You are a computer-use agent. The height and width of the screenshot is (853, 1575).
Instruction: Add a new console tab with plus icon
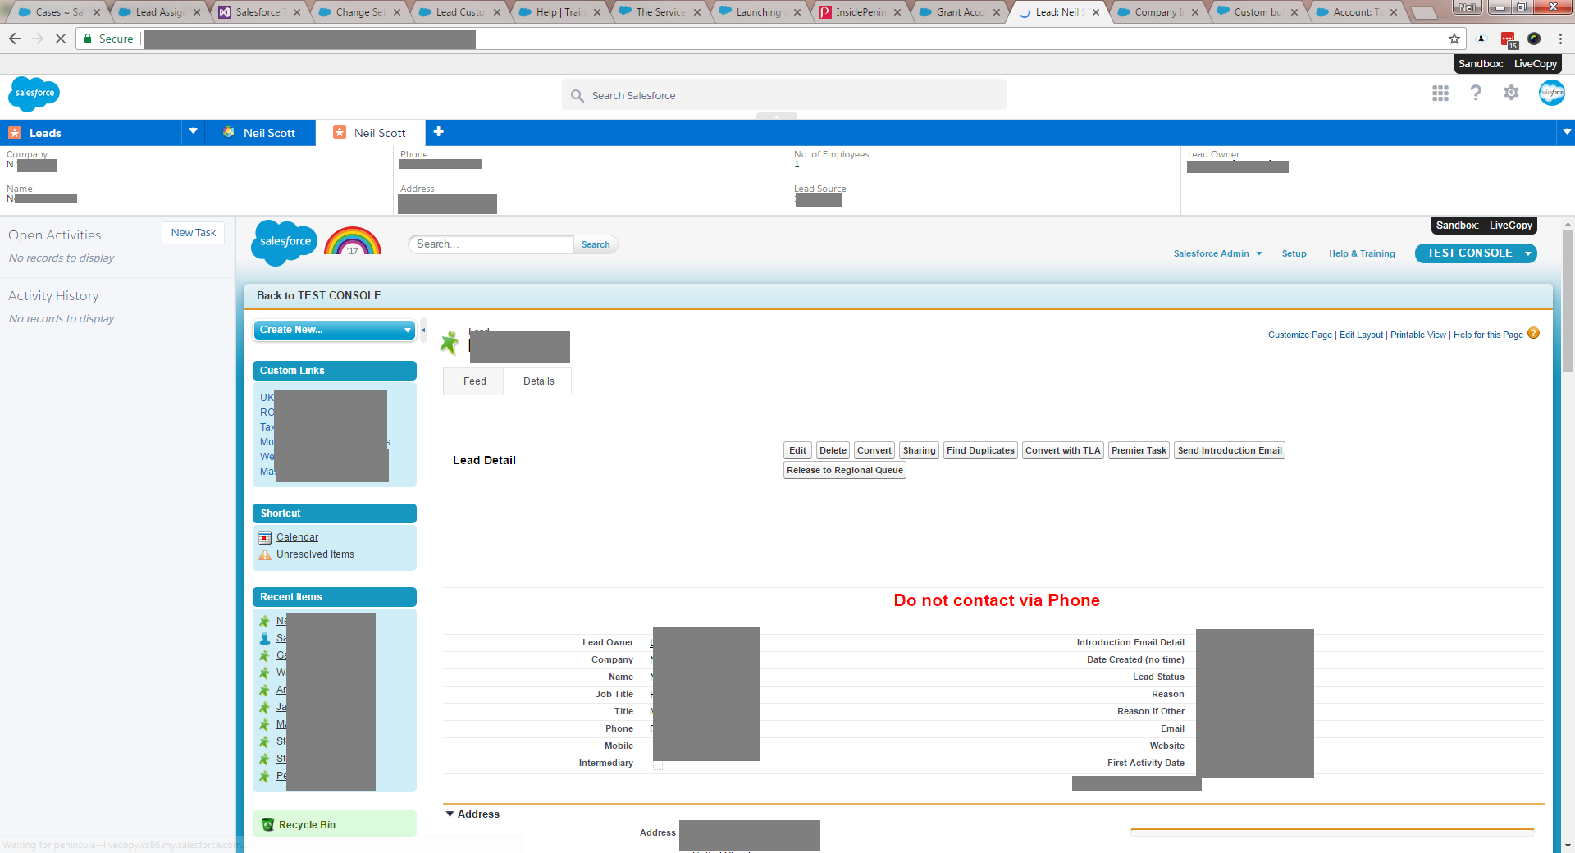point(439,131)
